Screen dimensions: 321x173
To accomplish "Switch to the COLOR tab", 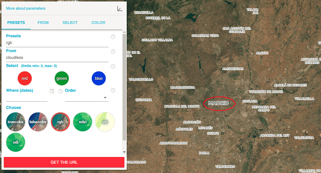I will 98,22.
